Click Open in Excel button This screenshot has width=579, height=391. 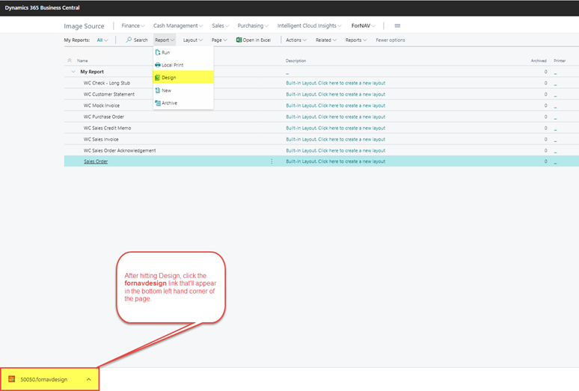point(254,40)
